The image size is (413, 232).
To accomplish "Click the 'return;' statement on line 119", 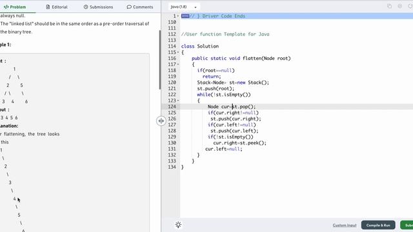I will click(212, 77).
